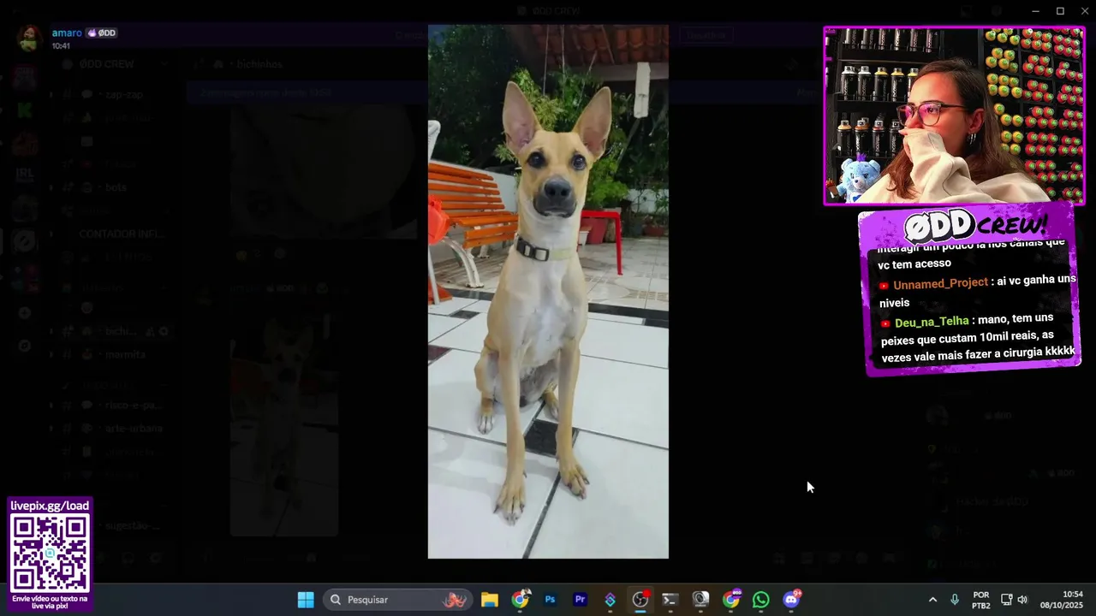The width and height of the screenshot is (1096, 616).
Task: Open the stacked-diamond app icon beside Premiere
Action: 610,600
